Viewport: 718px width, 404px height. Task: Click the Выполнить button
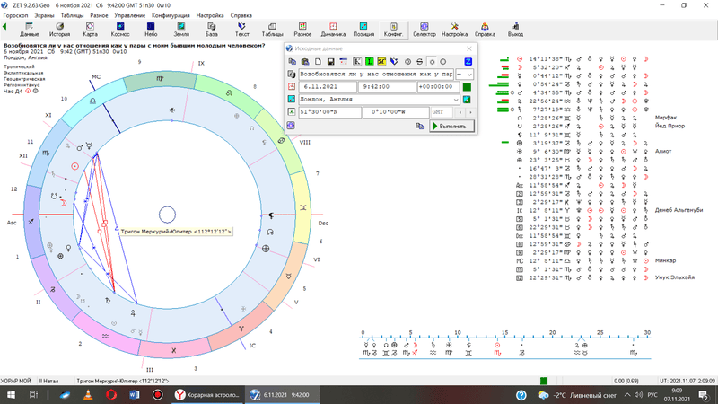point(451,127)
